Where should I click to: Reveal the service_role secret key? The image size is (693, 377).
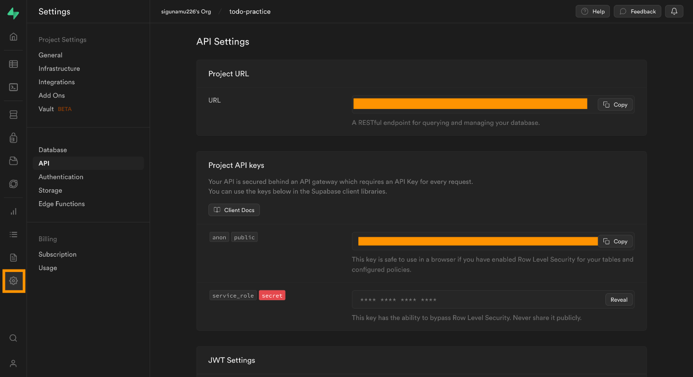[x=619, y=300]
